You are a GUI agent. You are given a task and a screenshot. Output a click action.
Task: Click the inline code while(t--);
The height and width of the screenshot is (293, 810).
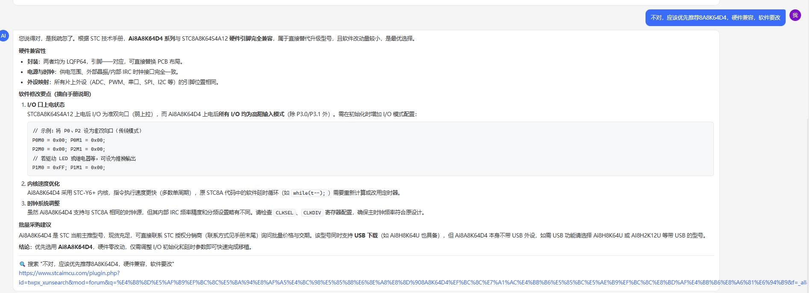(309, 193)
